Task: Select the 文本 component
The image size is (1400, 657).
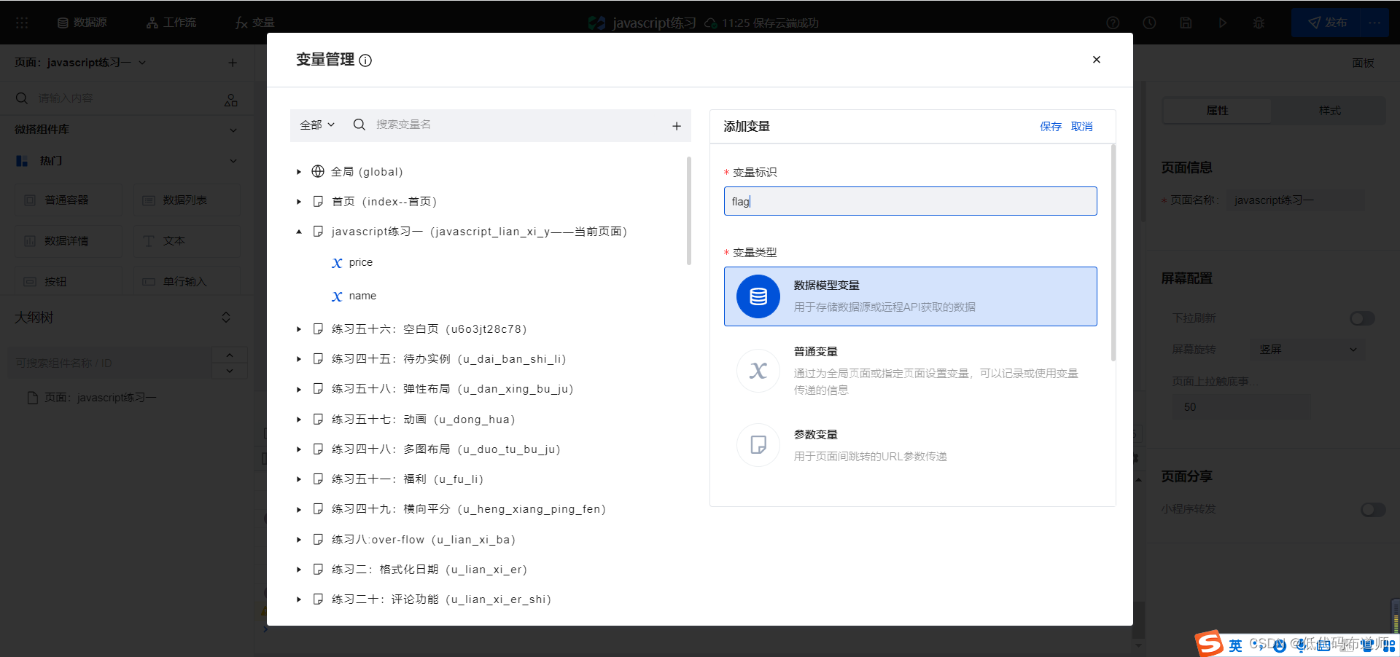Action: pos(187,241)
